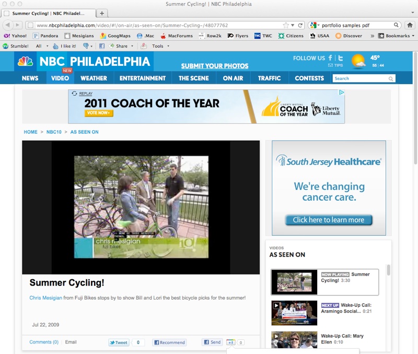Open the Bookmarks dropdown in the toolbar

(396, 36)
